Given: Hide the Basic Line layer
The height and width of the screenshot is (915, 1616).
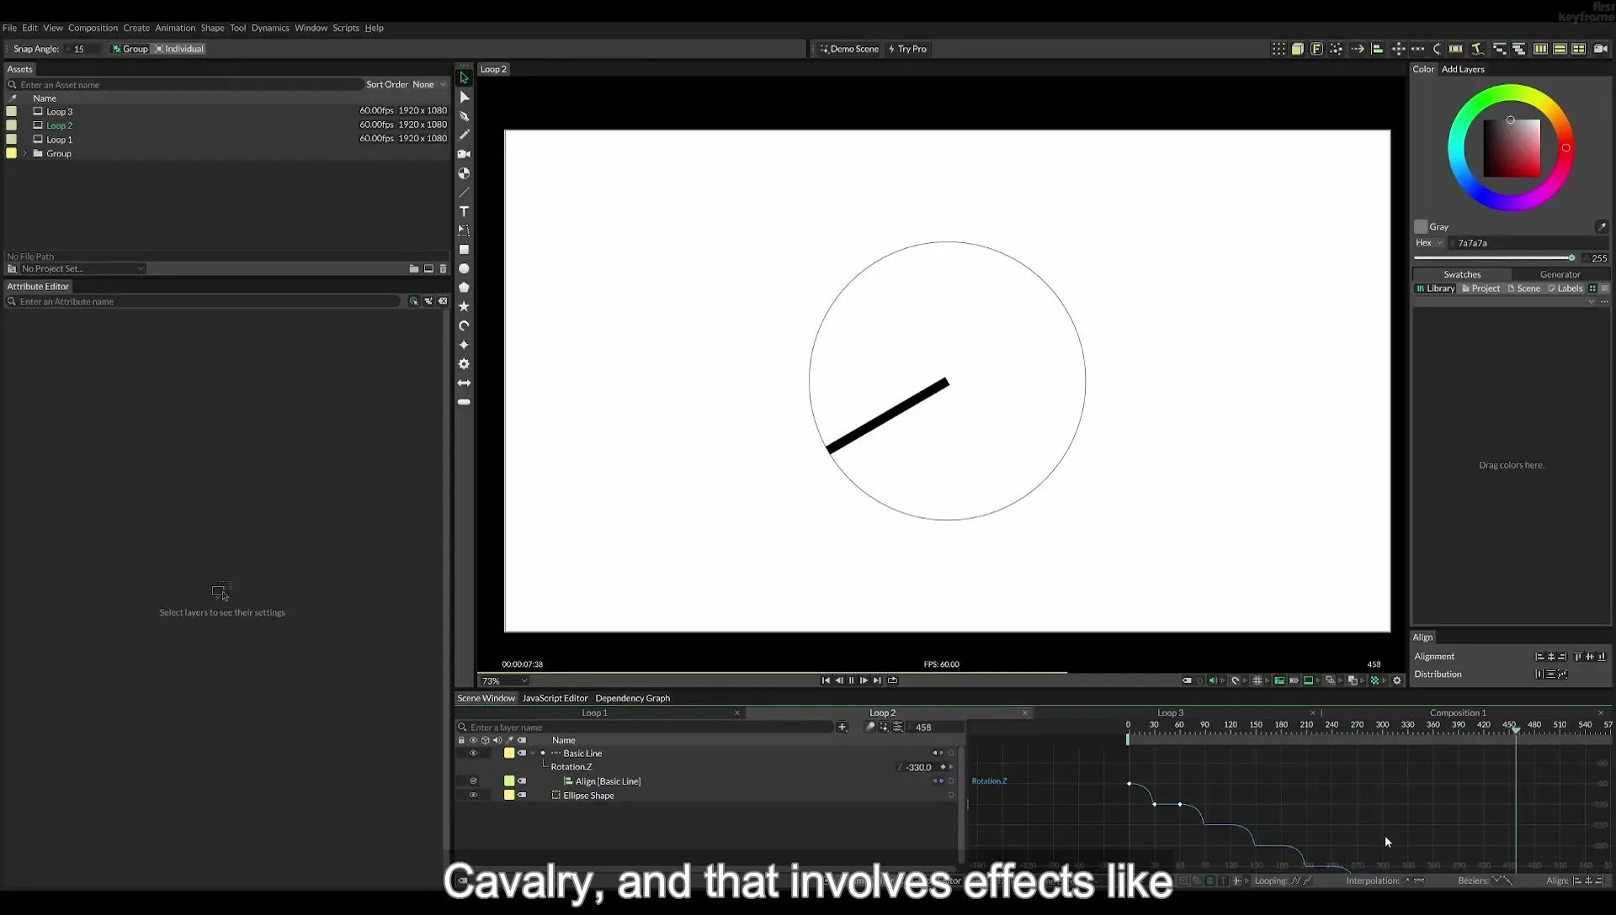Looking at the screenshot, I should tap(473, 754).
